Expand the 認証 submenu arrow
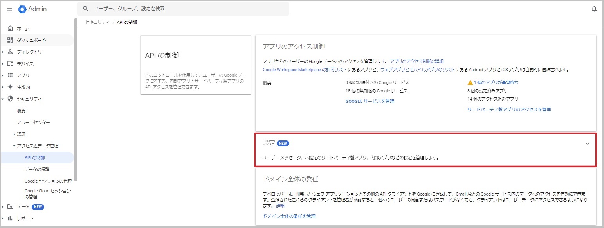 click(14, 134)
